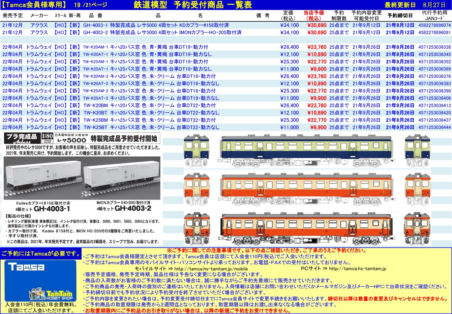The height and width of the screenshot is (314, 452).
Task: Click the blue railcar right front-view drawing
Action: pos(417,151)
